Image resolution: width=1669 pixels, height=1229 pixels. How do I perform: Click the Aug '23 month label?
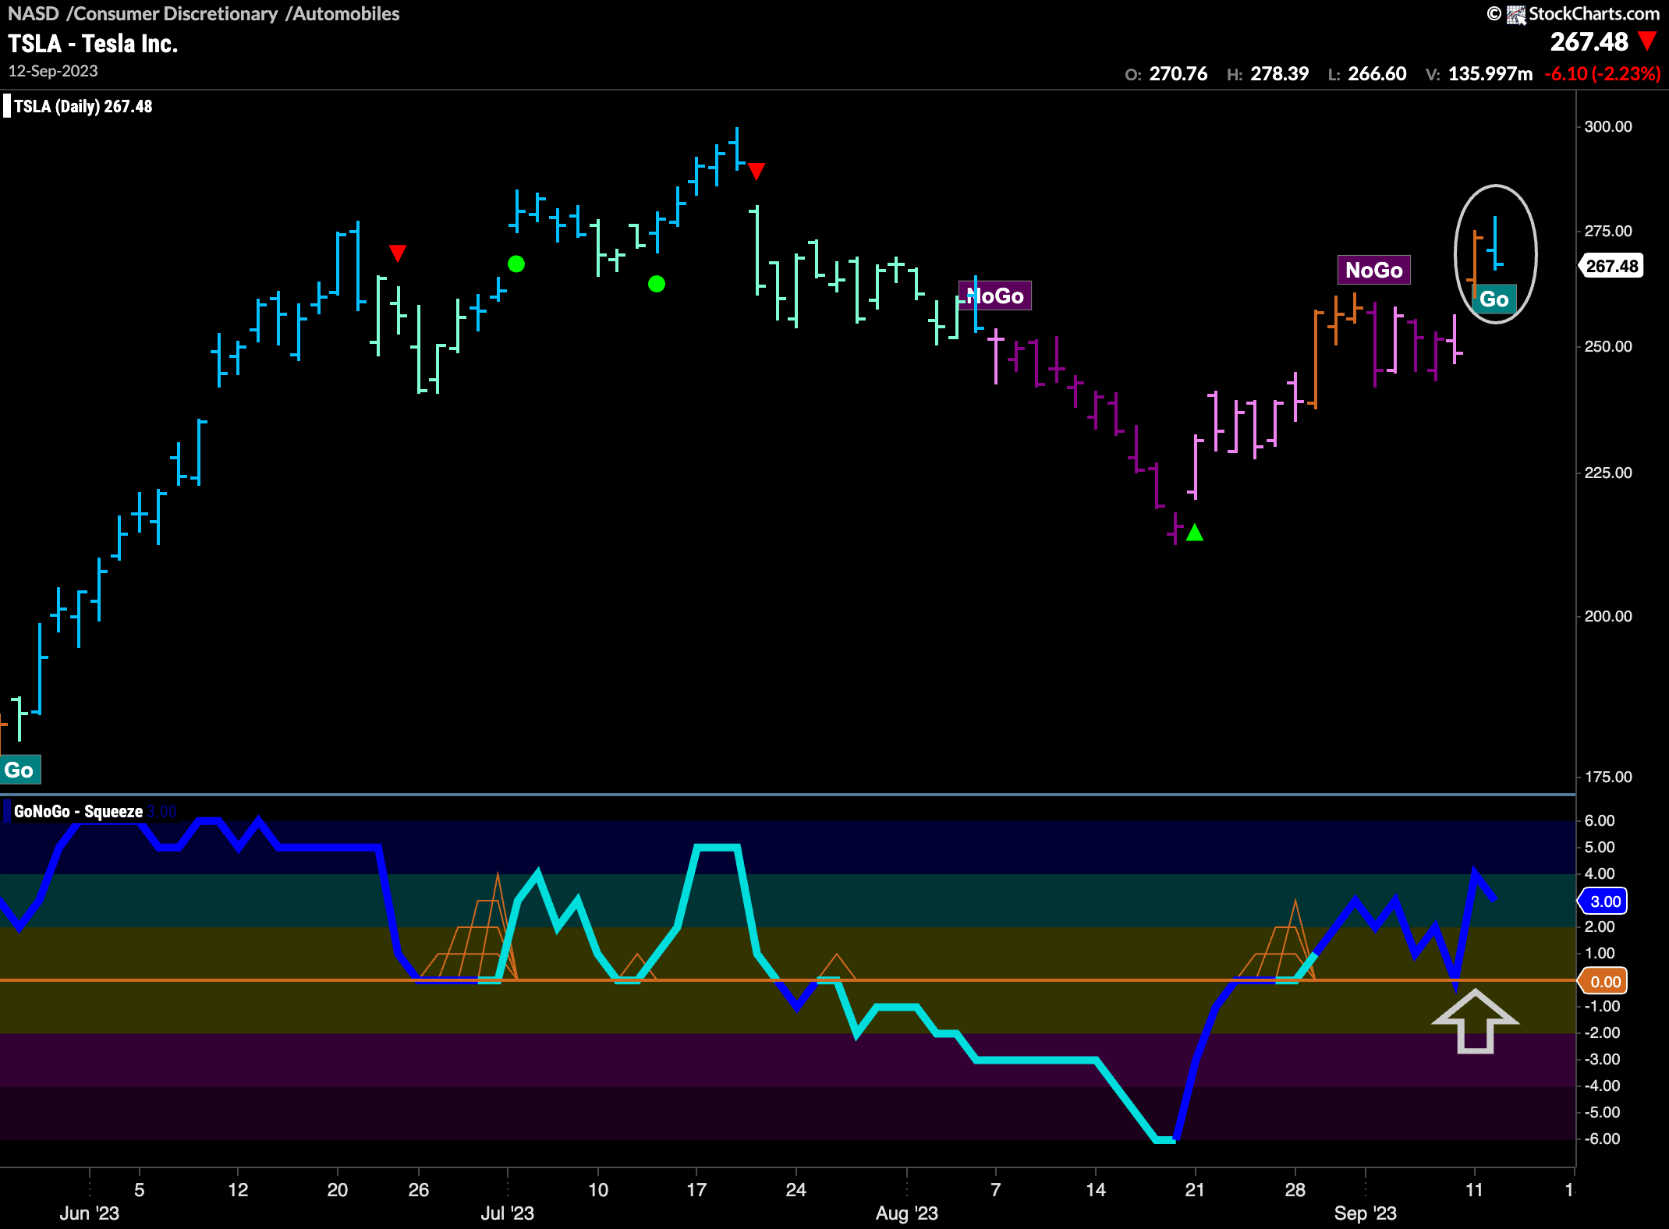[x=907, y=1213]
